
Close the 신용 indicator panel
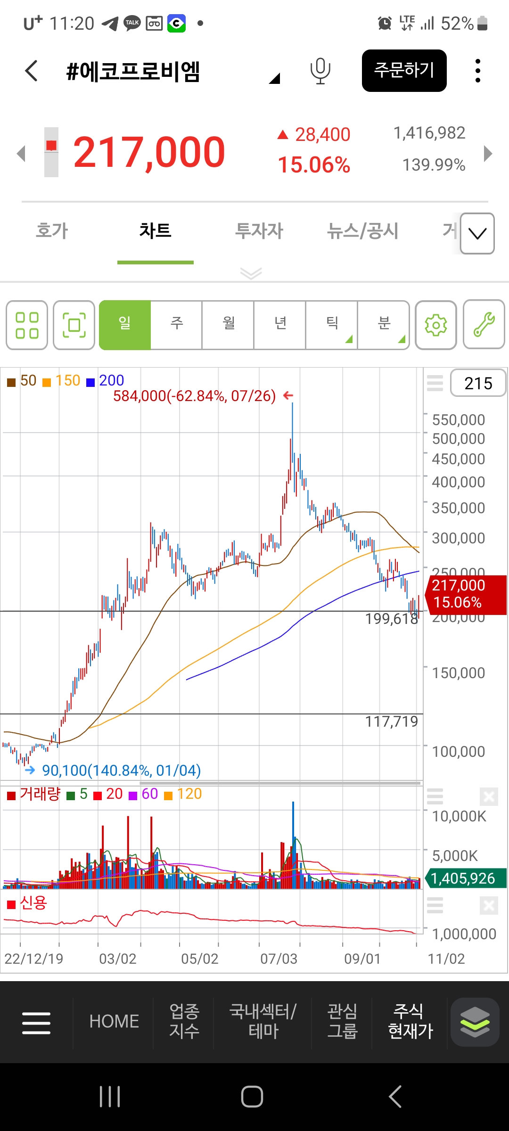pos(489,906)
